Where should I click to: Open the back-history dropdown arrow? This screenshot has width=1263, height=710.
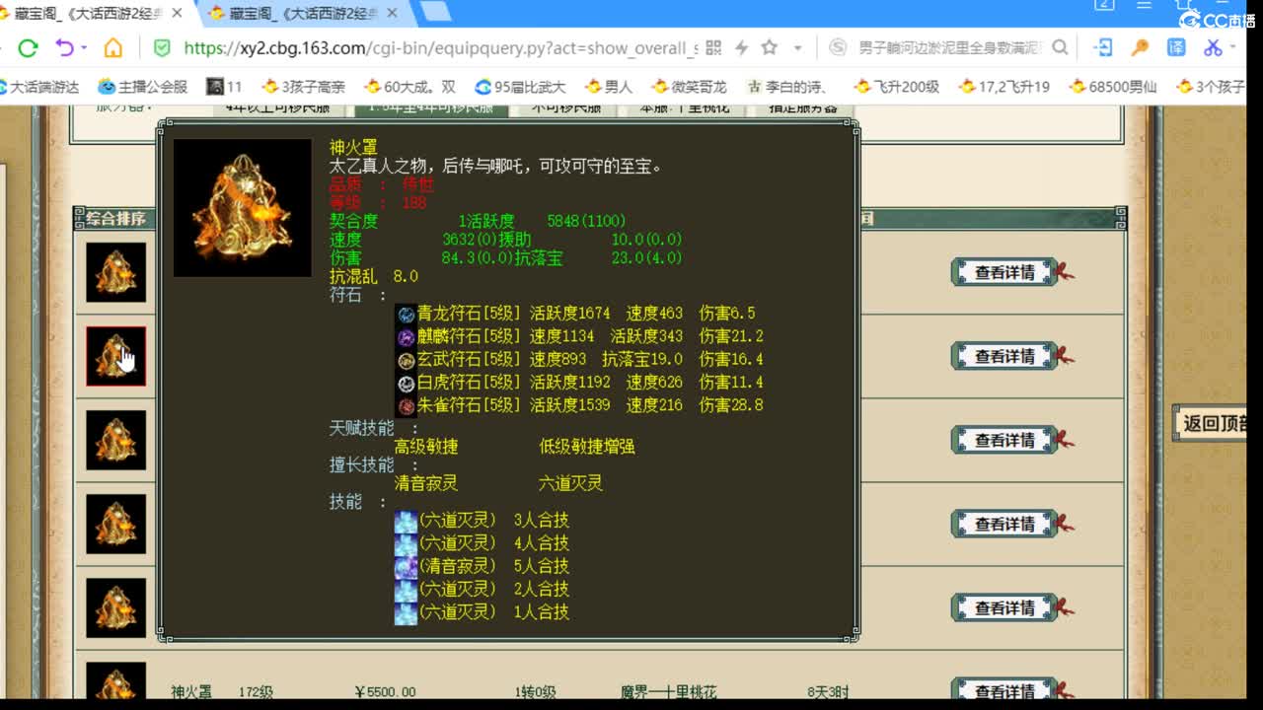click(x=84, y=48)
